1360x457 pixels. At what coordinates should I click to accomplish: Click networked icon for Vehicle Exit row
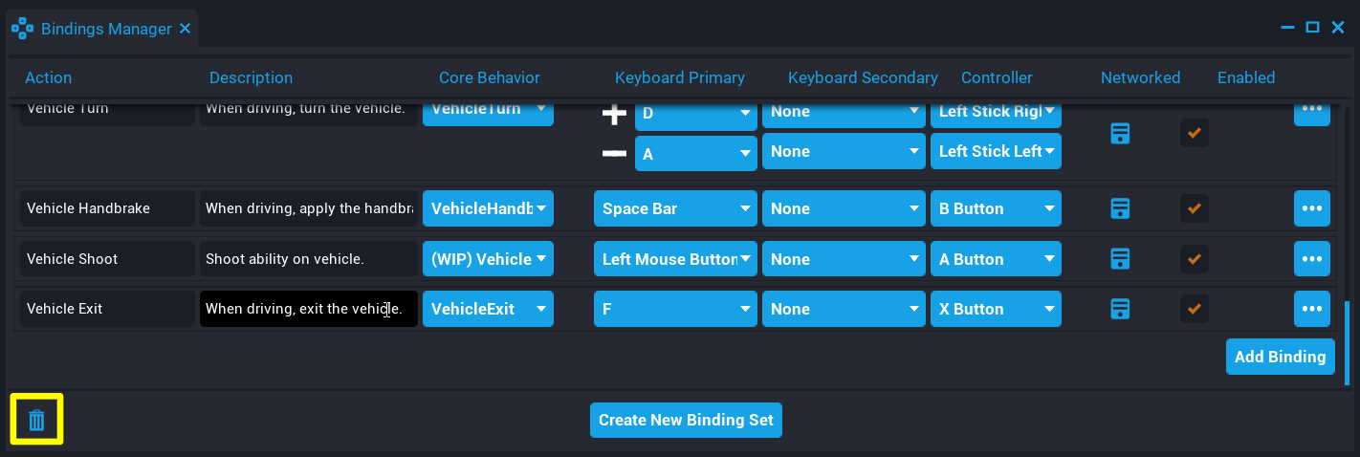click(1120, 309)
